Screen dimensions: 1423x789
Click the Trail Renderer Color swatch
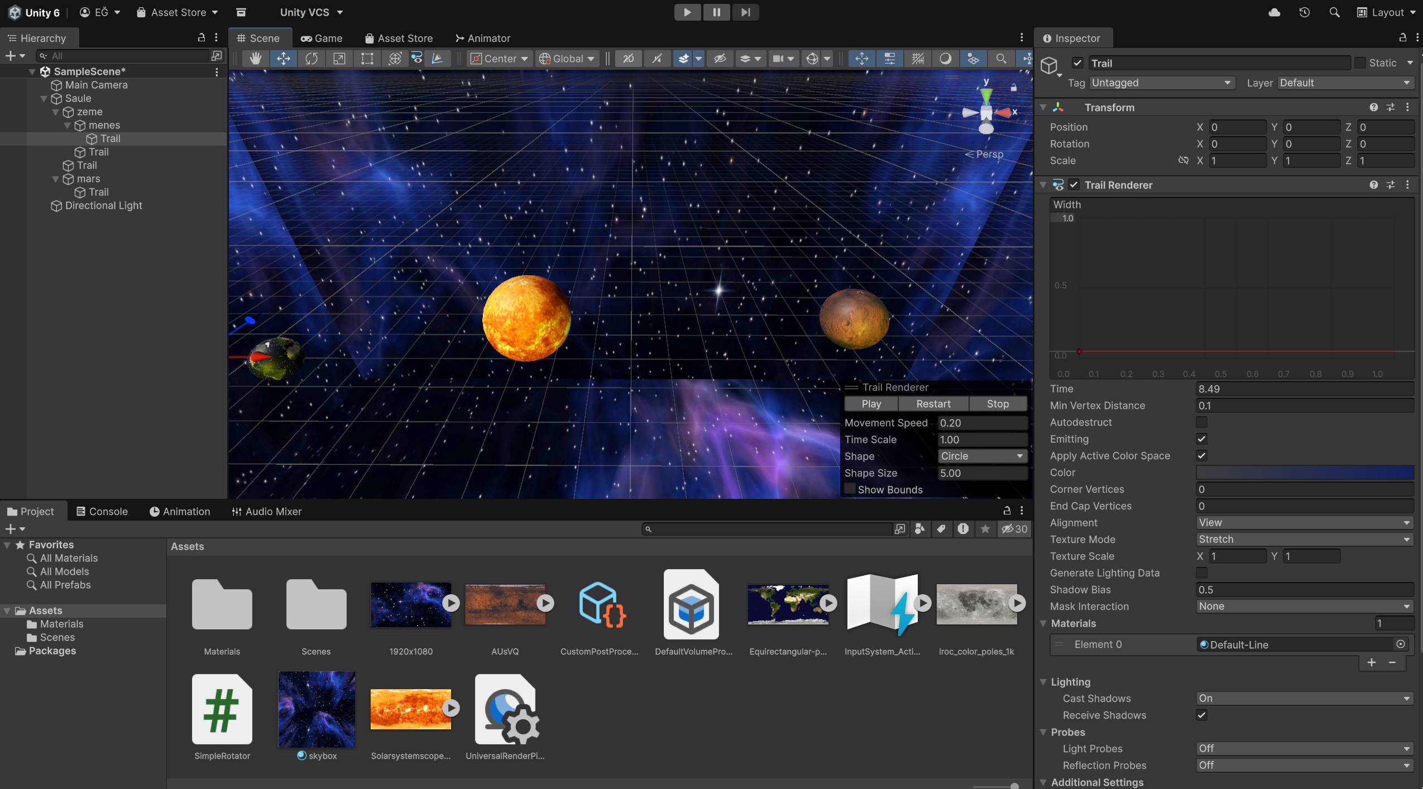[1304, 473]
